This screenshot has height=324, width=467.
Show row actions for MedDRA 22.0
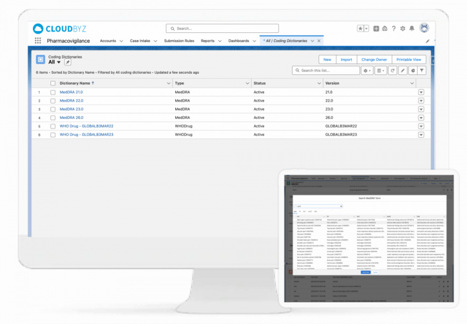coord(421,100)
